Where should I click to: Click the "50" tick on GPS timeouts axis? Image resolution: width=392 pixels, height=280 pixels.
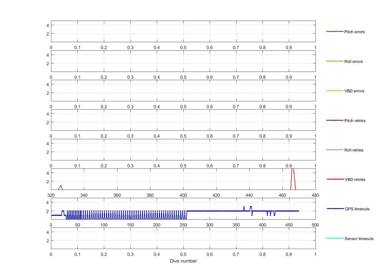[77, 225]
